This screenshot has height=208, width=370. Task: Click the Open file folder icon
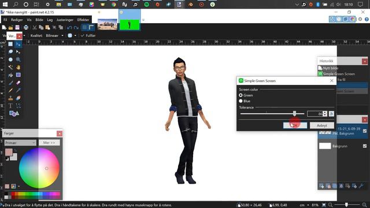[x=10, y=28]
